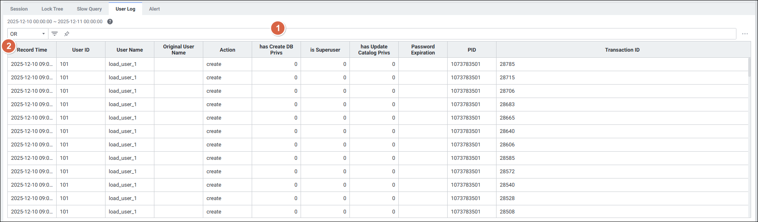Click the date range text above filter
This screenshot has height=222, width=758.
[55, 22]
